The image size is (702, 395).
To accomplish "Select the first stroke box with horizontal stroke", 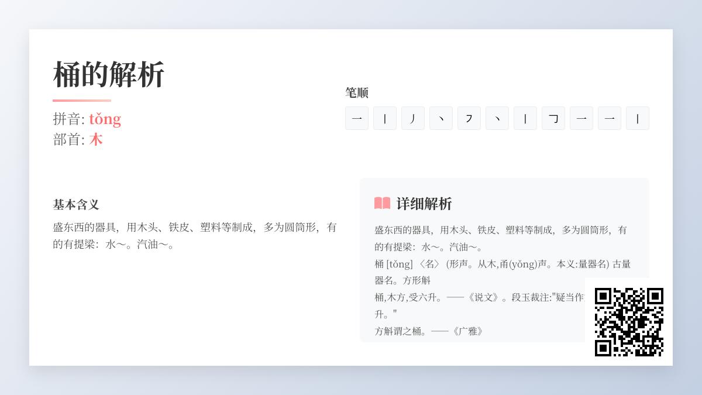I will (x=357, y=118).
